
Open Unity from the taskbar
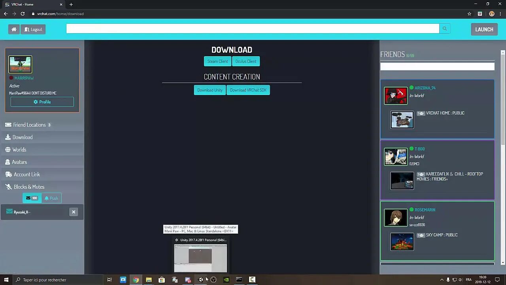coord(200,280)
